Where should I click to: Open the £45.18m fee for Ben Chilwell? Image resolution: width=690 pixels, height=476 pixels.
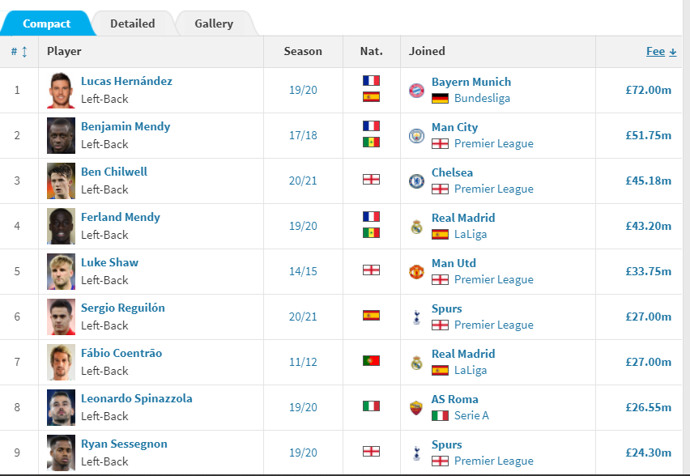click(x=648, y=181)
